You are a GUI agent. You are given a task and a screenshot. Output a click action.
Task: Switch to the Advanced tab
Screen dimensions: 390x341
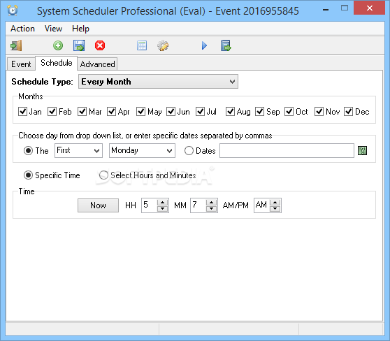coord(98,64)
